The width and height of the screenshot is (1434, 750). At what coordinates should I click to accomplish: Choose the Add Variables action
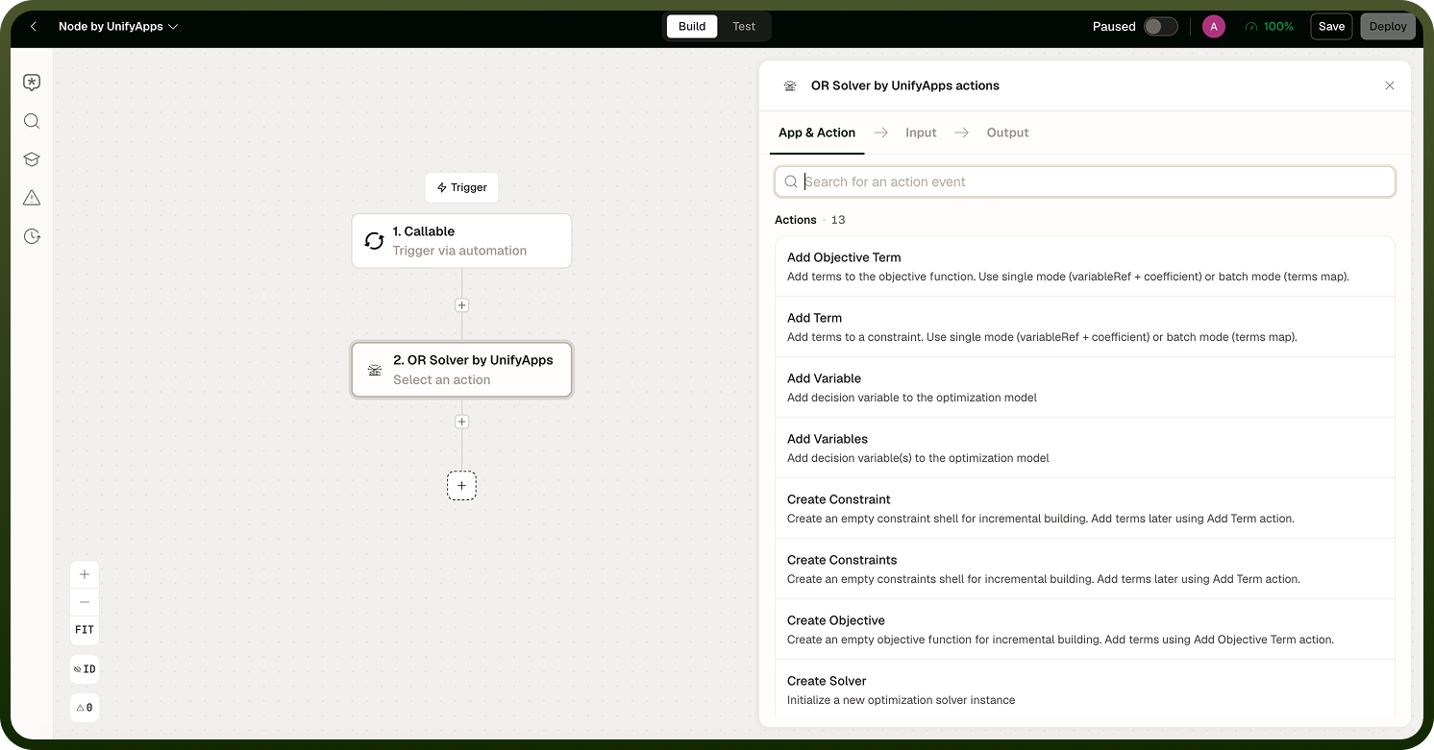[x=1085, y=448]
